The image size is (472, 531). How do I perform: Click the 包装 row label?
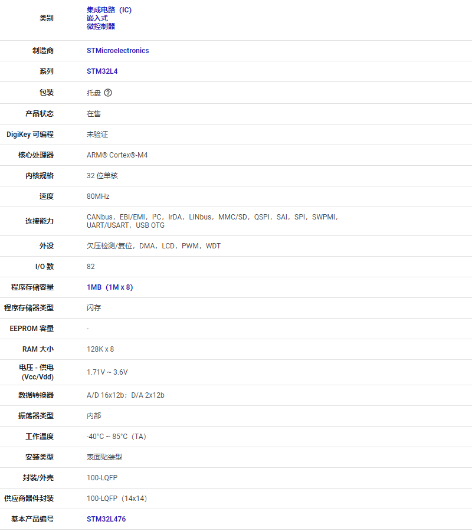47,93
